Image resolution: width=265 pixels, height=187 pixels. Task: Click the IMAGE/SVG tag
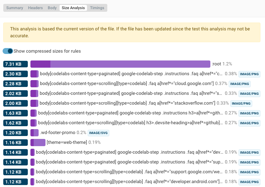pyautogui.click(x=98, y=133)
